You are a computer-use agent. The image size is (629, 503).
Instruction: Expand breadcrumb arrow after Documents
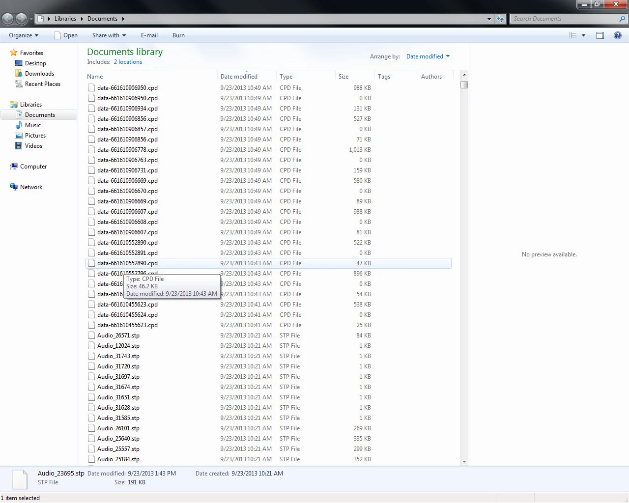[x=123, y=19]
